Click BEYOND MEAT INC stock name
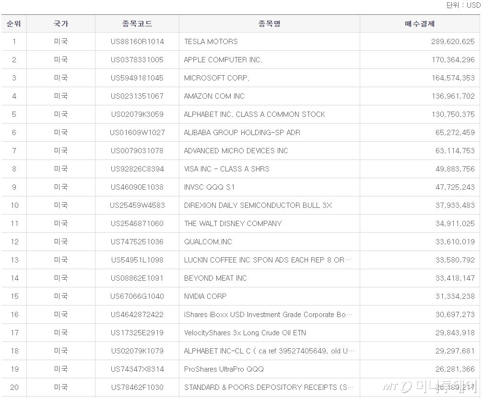Screen dimensions: 483x398 tap(215, 278)
